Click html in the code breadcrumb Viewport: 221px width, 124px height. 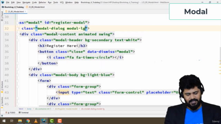click(x=21, y=109)
